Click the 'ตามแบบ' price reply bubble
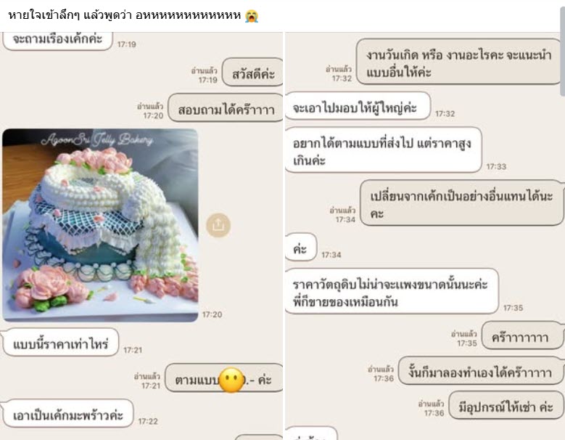The height and width of the screenshot is (440, 565). pos(224,378)
